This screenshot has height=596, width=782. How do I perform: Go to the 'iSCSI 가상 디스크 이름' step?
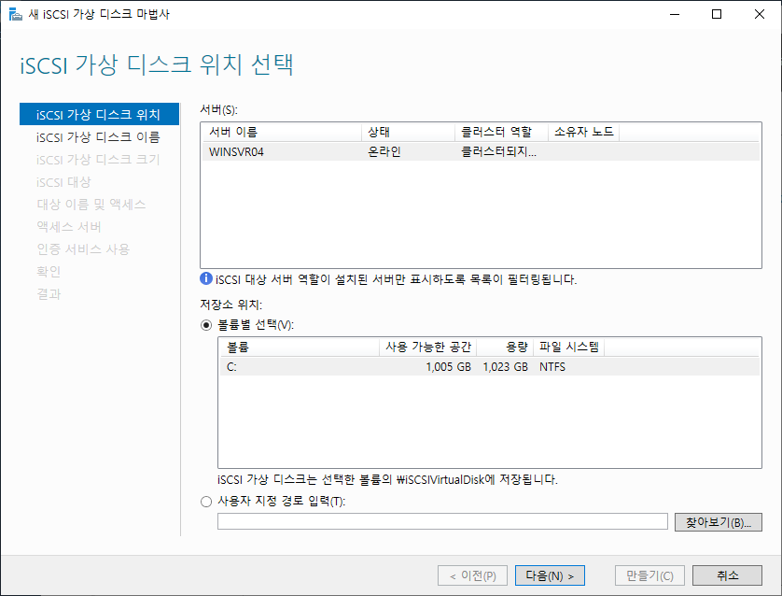click(98, 136)
